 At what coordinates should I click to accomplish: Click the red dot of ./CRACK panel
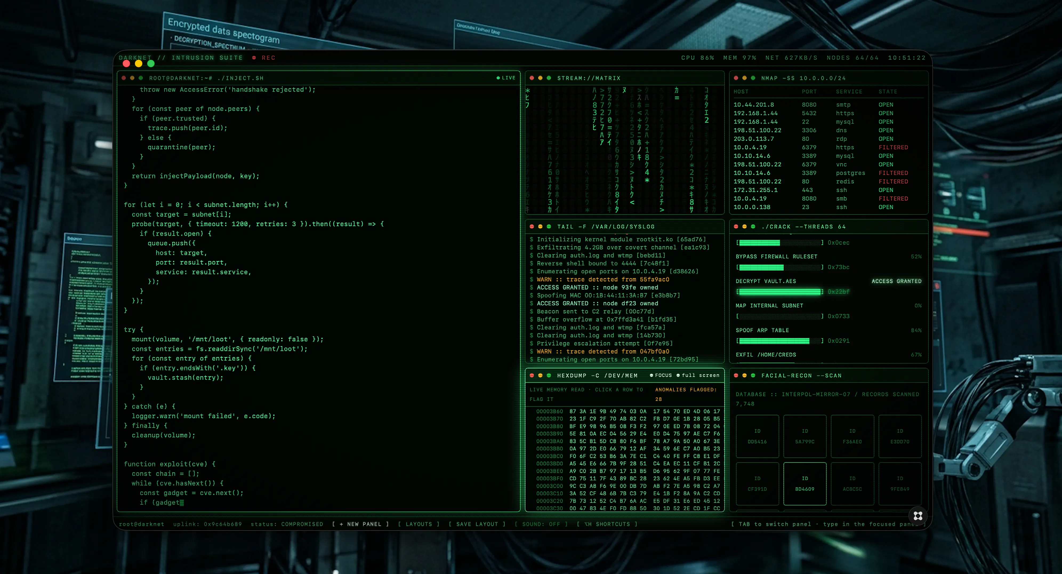(736, 226)
